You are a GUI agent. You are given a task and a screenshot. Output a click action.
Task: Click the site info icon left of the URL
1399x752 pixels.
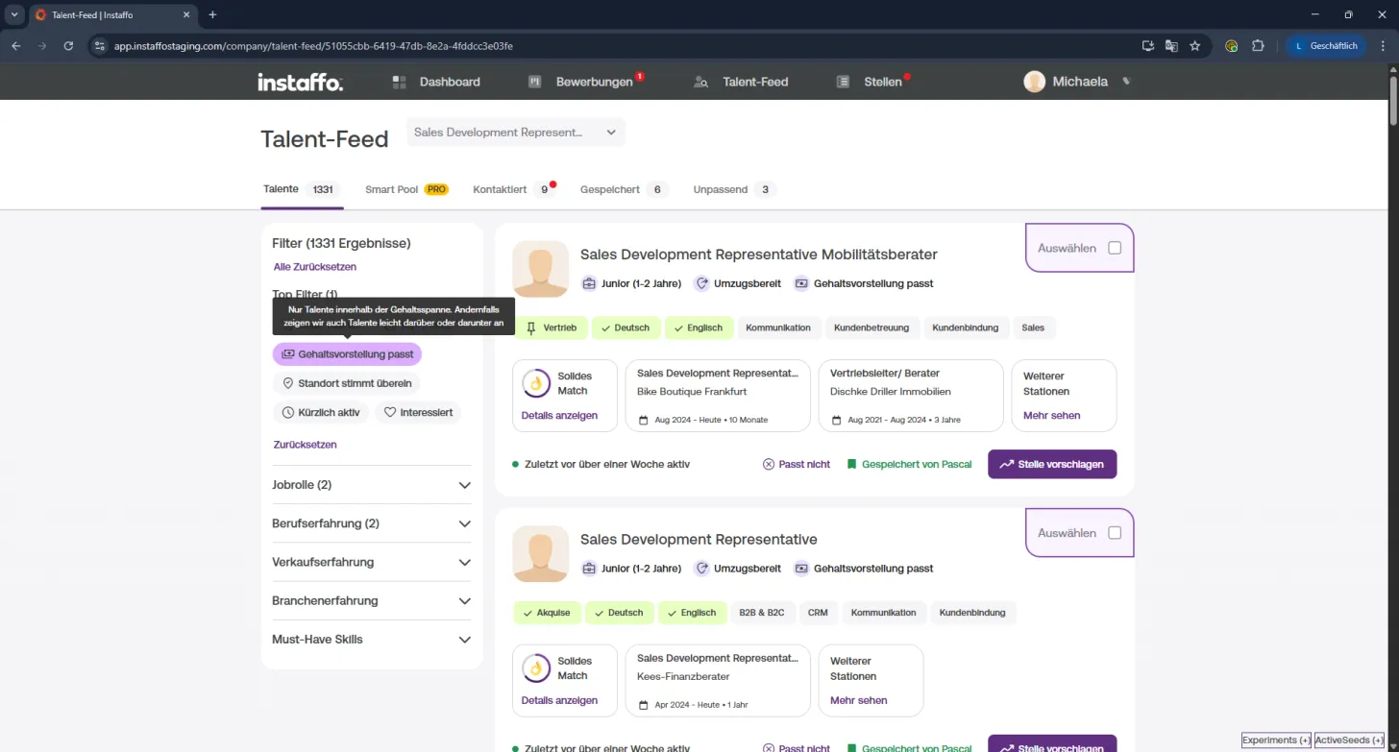(x=99, y=45)
